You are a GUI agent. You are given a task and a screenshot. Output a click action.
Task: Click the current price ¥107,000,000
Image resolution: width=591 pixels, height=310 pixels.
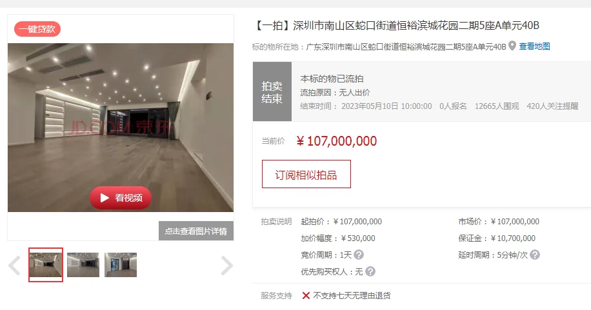tap(337, 141)
